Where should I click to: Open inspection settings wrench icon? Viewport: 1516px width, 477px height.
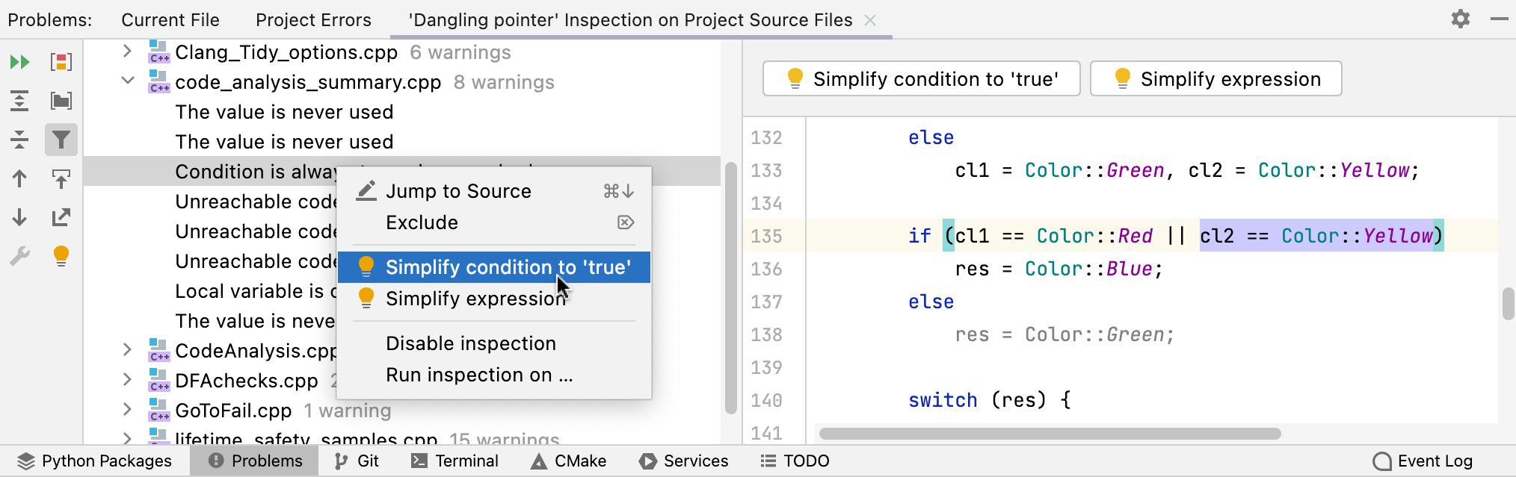[20, 256]
